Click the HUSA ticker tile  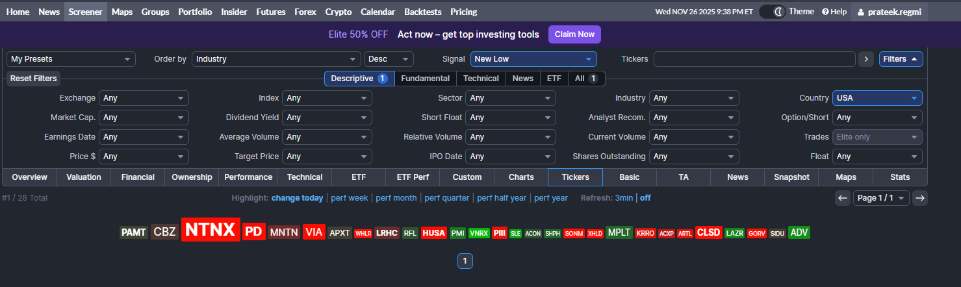tap(434, 232)
